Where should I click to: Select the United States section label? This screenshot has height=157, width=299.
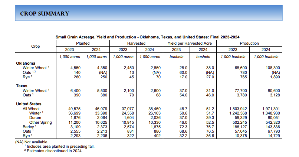(29, 104)
